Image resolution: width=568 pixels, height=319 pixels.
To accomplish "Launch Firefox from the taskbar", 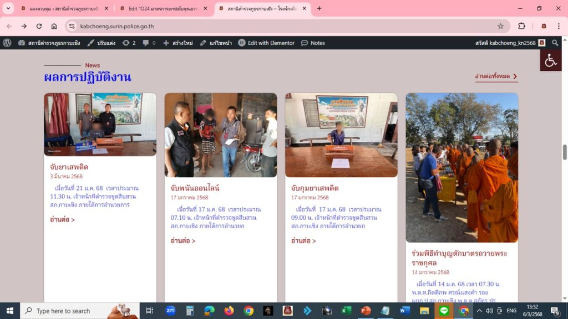I will pos(229,311).
